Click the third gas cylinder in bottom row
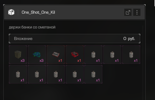 [56, 74]
